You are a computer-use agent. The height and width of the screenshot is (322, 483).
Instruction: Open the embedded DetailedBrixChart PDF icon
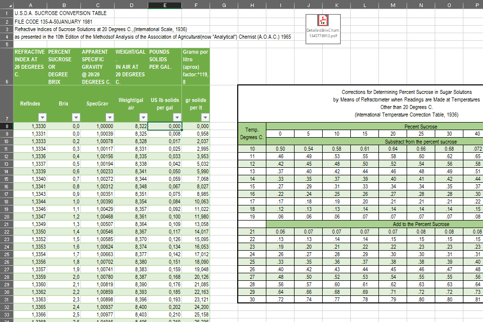[322, 28]
